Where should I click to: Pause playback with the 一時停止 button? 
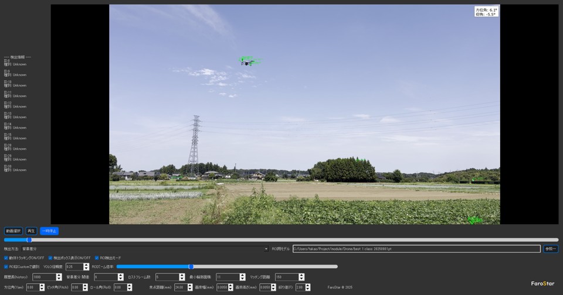click(49, 231)
